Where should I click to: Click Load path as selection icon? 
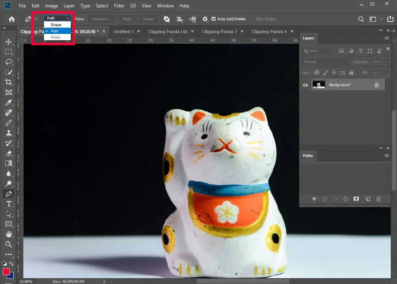click(x=335, y=199)
